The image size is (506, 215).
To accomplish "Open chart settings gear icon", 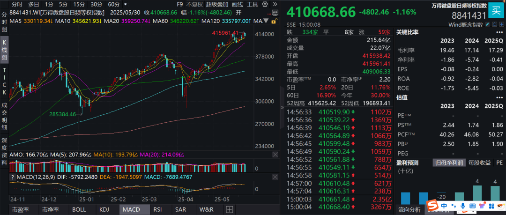I will tap(265, 5).
